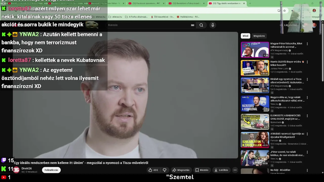Screen dimensions: 324x182
Task: Click the 'Juhász Péter | Juhi' channel name
Action: (279, 69)
